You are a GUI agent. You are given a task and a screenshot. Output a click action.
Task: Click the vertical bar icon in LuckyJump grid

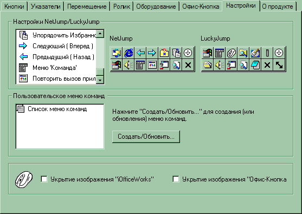point(267,53)
